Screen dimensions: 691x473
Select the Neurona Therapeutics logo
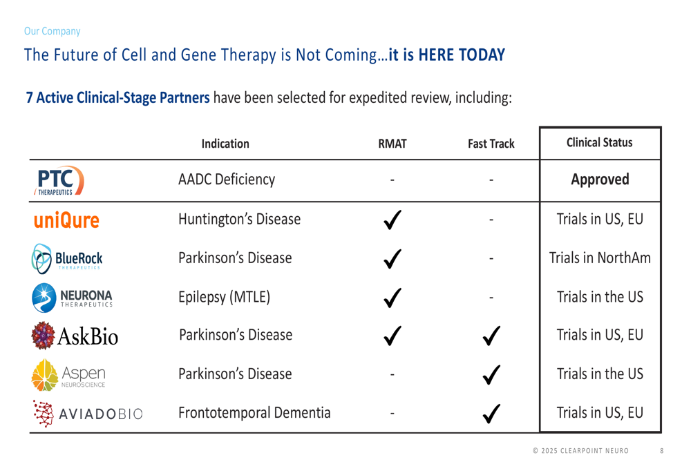tap(73, 298)
